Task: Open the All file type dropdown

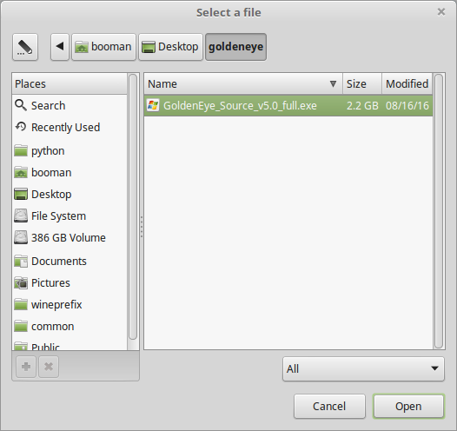Action: pos(363,369)
